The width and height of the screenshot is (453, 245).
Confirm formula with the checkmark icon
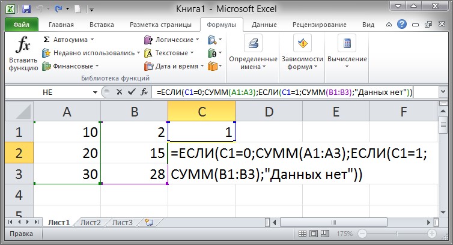131,92
